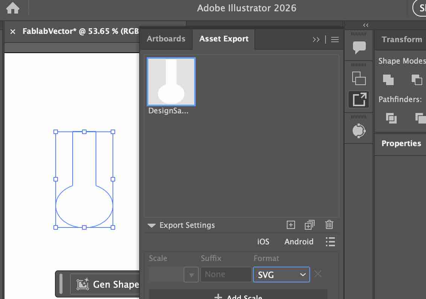Collapse the Export Settings section
The image size is (426, 299).
[x=152, y=226]
